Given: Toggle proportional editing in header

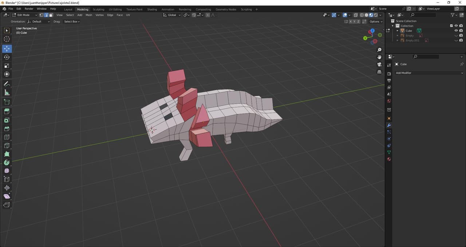Looking at the screenshot, I should pyautogui.click(x=208, y=15).
